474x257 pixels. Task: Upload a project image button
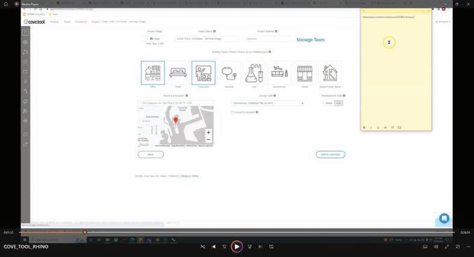coord(155,39)
